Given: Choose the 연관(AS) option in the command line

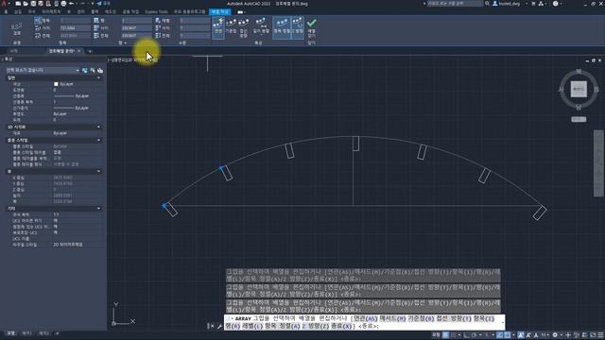Looking at the screenshot, I should pos(366,319).
